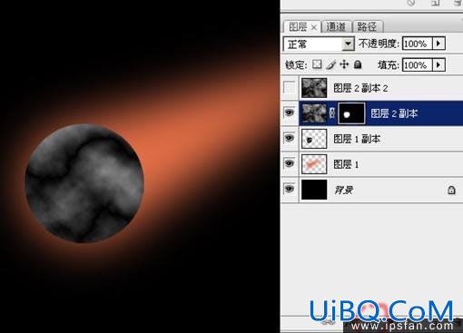Viewport: 463px width, 333px height.
Task: Hide the 背景 layer eye icon
Action: click(x=290, y=189)
